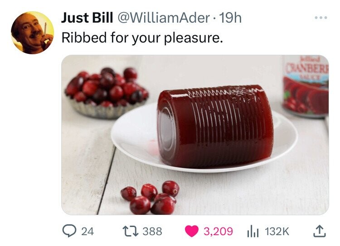
Task: Click the 132K views count
Action: tap(277, 231)
